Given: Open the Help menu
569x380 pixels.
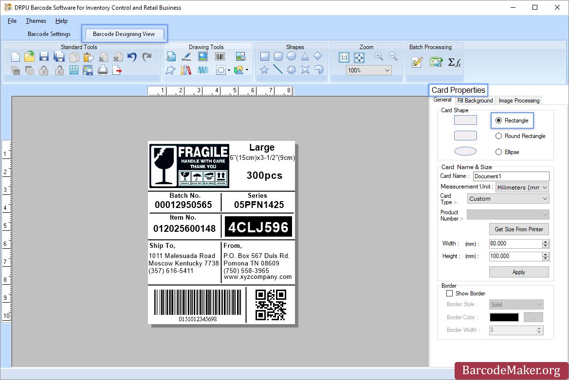Looking at the screenshot, I should pyautogui.click(x=61, y=20).
